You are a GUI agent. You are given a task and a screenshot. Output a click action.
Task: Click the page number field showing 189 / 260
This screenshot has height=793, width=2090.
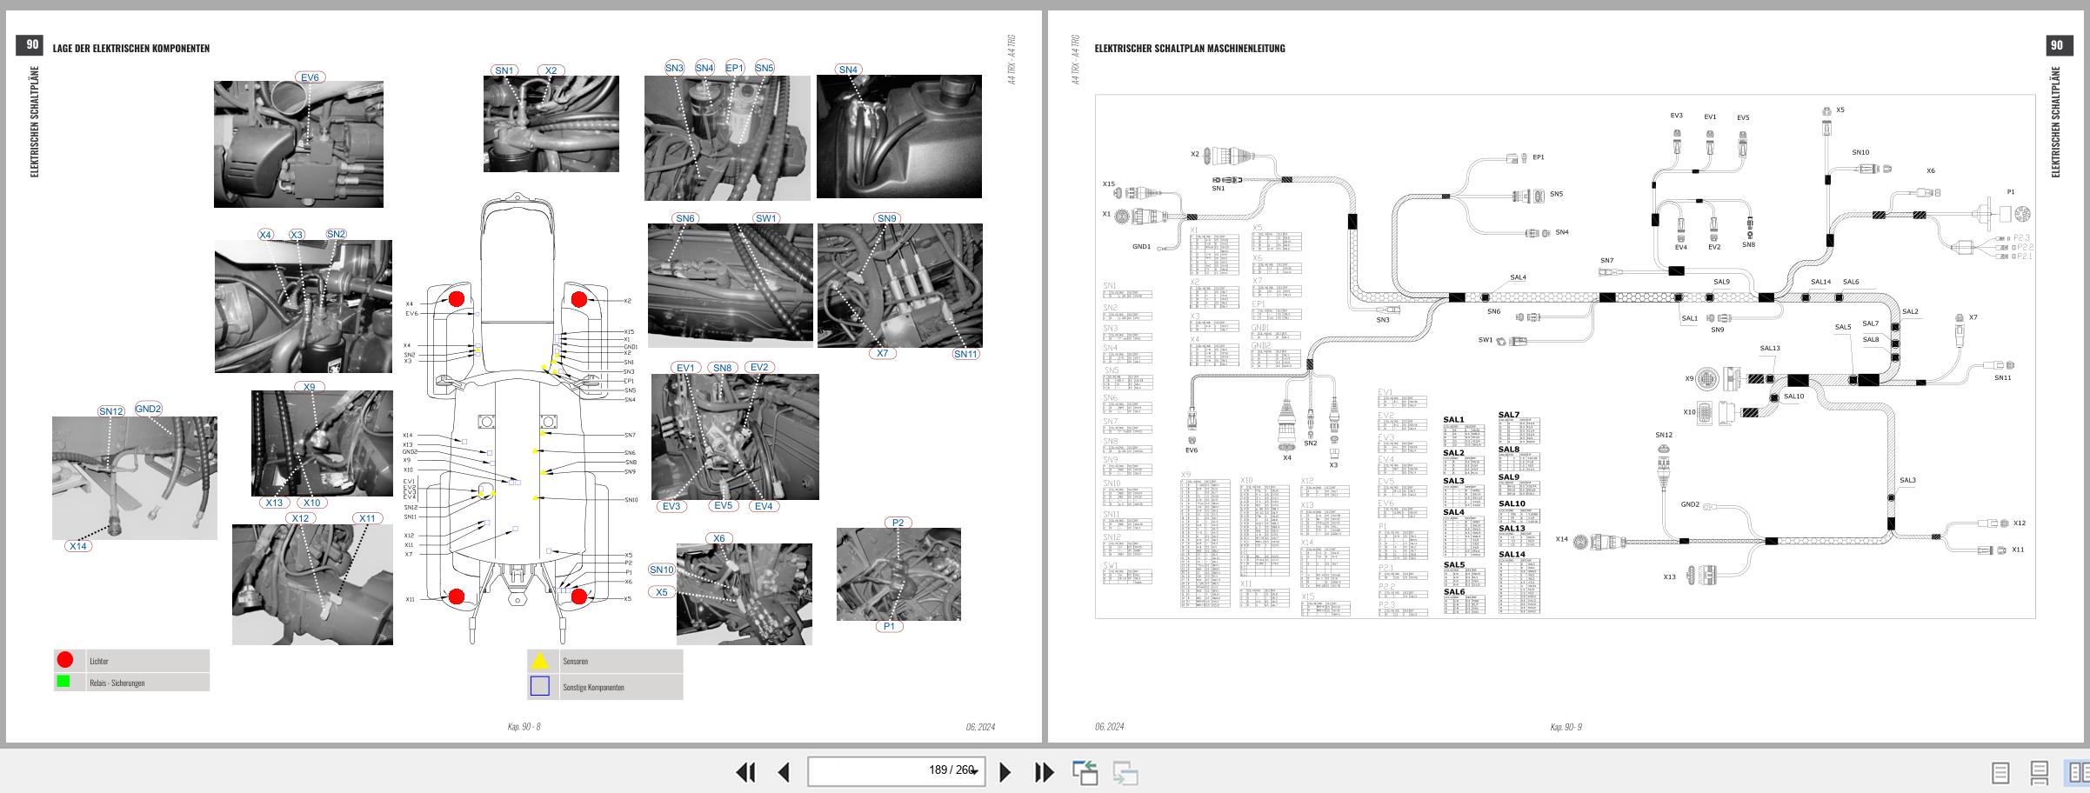click(896, 771)
